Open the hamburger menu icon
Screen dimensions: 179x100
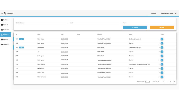coord(2,14)
